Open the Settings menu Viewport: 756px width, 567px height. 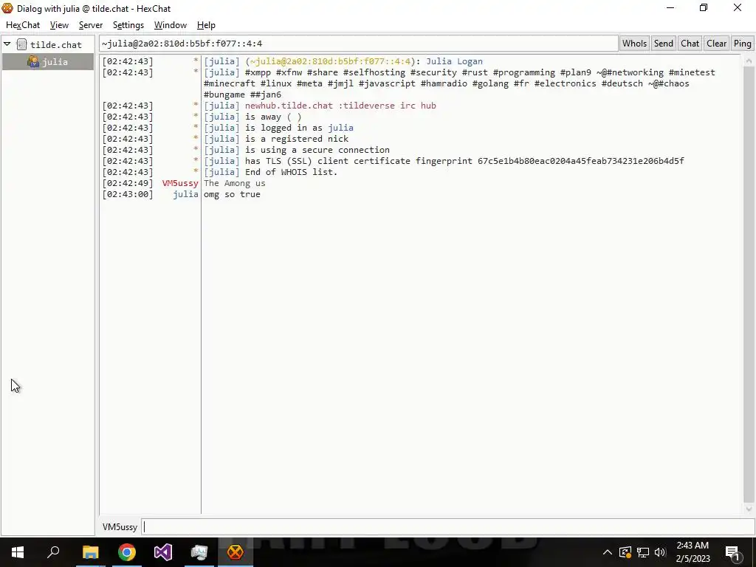[x=128, y=25]
